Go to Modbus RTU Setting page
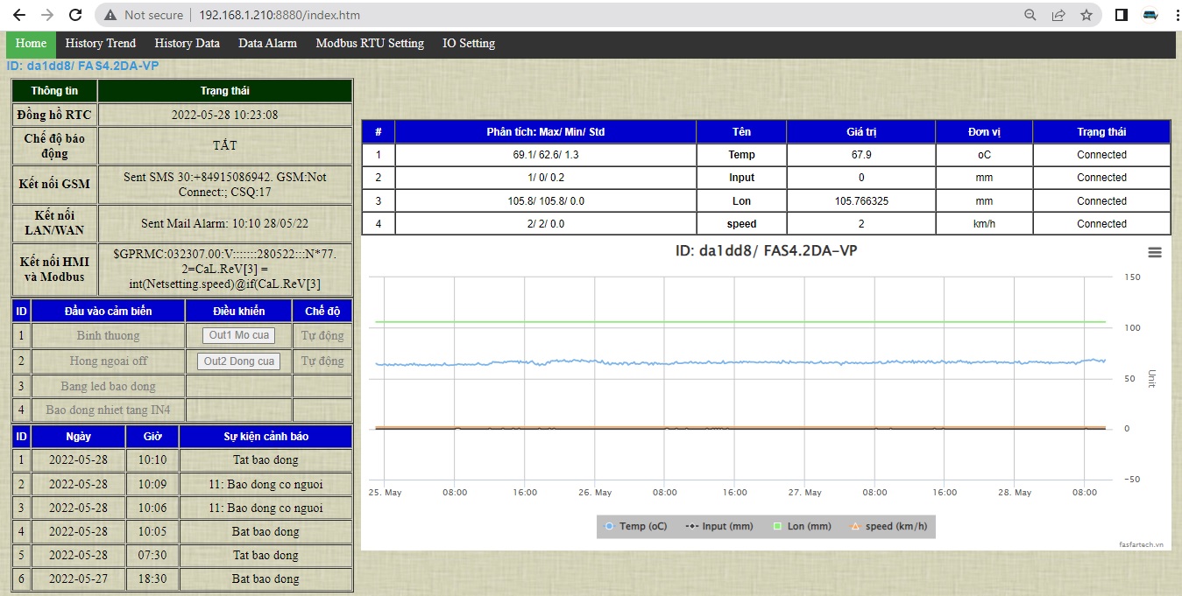The image size is (1182, 596). point(370,44)
